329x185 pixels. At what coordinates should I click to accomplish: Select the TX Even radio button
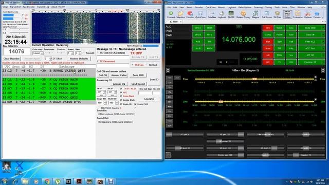tap(133, 65)
